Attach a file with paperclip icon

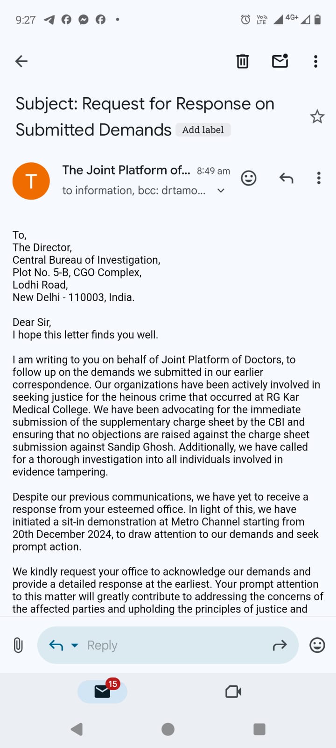click(x=18, y=645)
